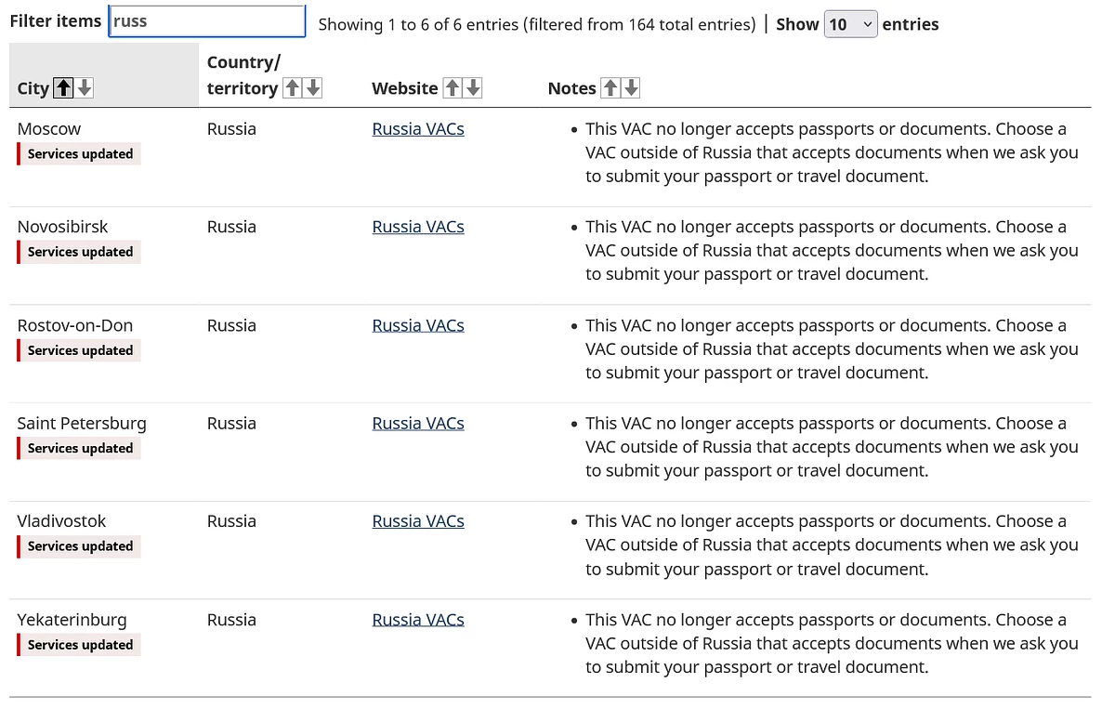Sort Notes column ascending with up arrow
This screenshot has width=1115, height=709.
610,88
